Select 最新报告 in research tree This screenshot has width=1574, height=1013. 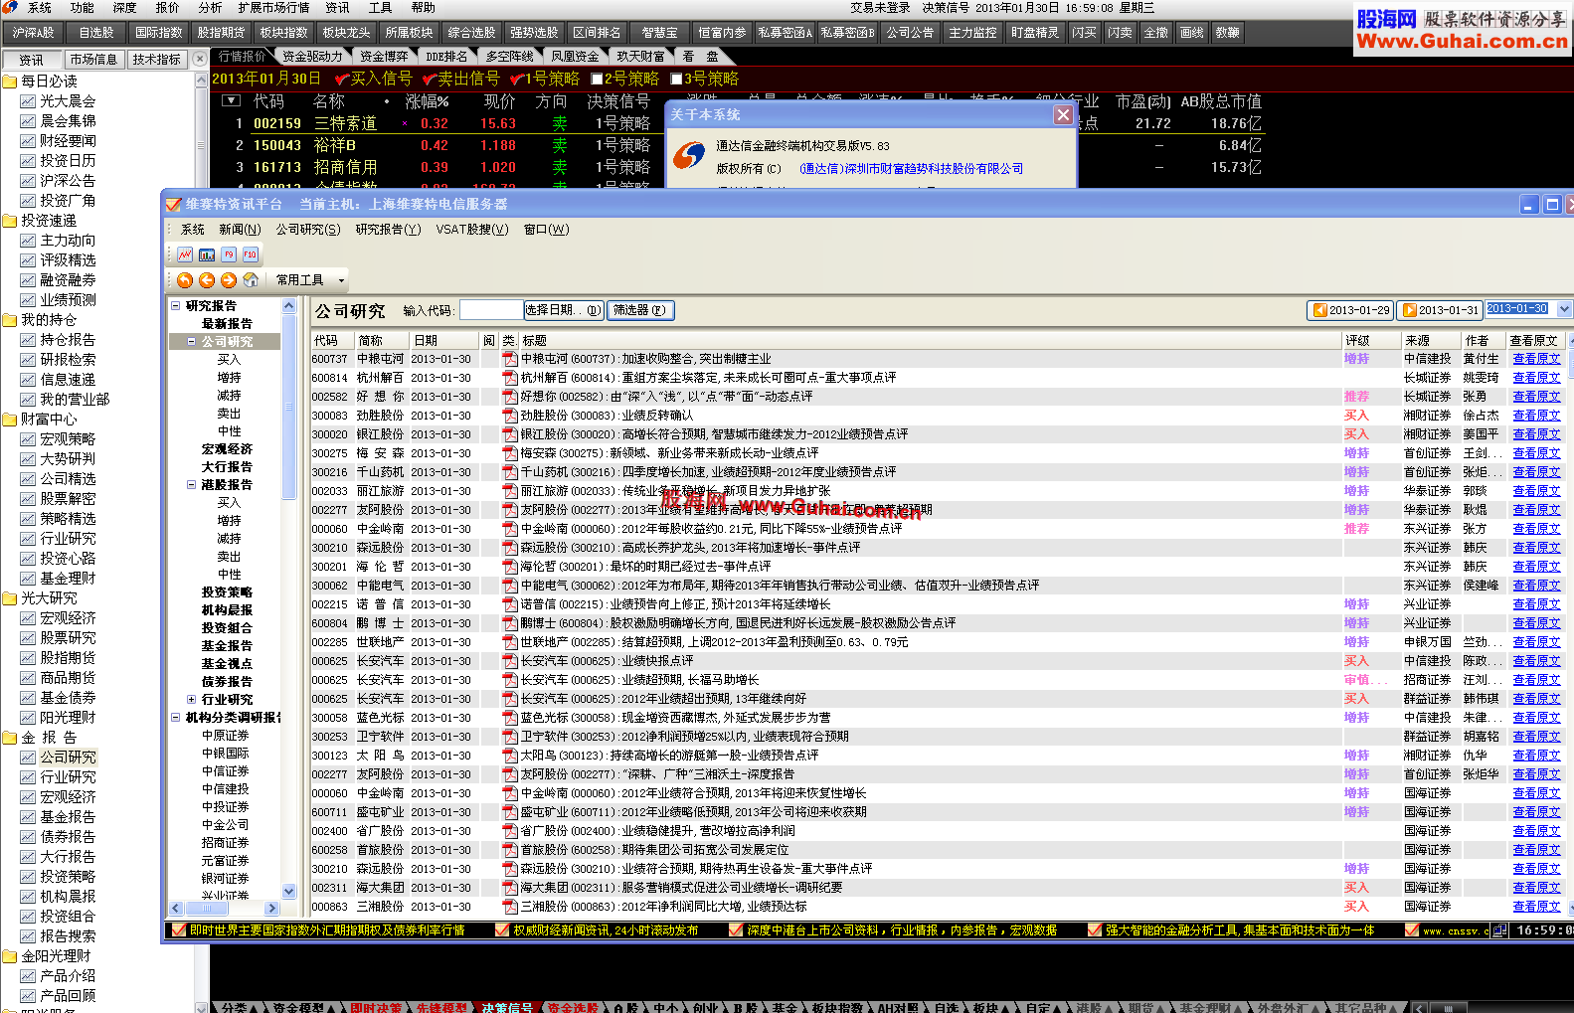click(x=227, y=324)
